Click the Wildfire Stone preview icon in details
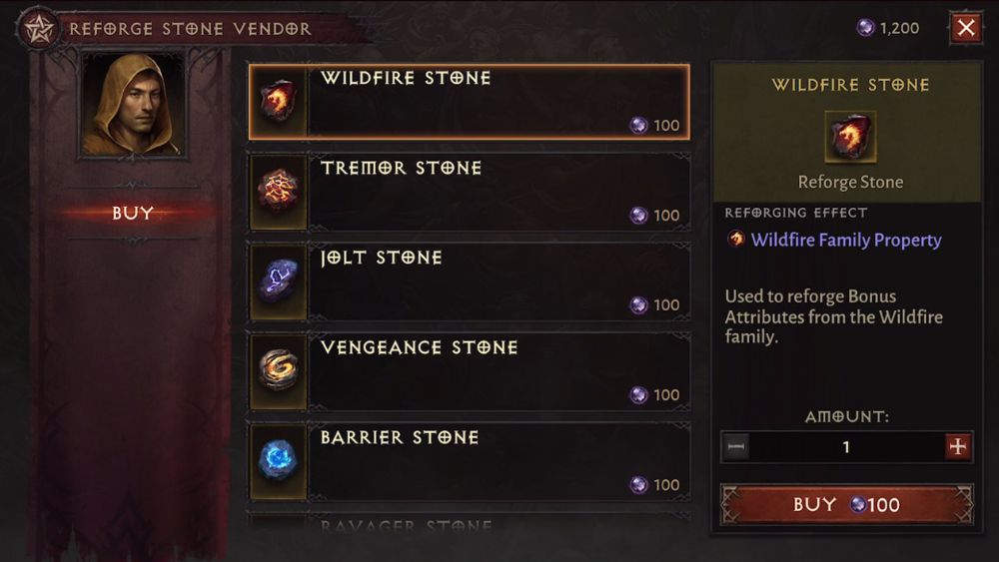Viewport: 999px width, 562px height. [850, 137]
